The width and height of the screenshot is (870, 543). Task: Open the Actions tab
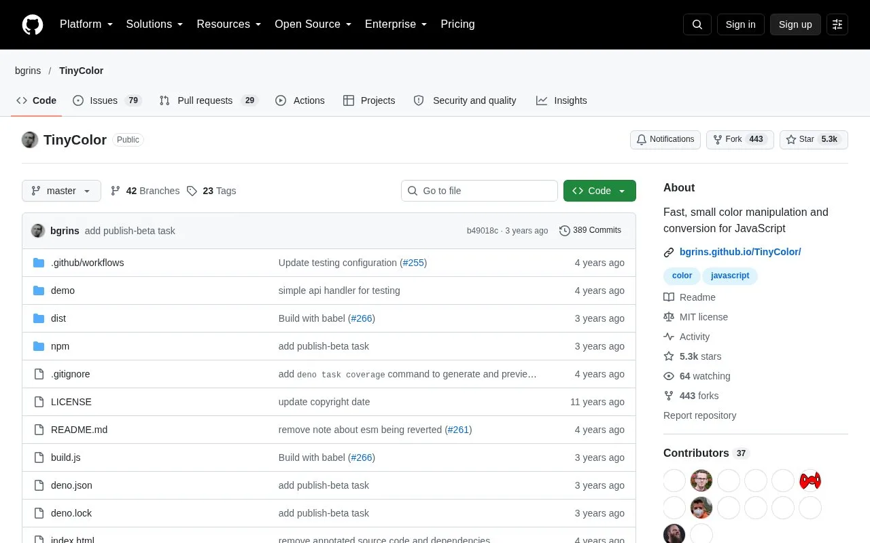[x=300, y=100]
